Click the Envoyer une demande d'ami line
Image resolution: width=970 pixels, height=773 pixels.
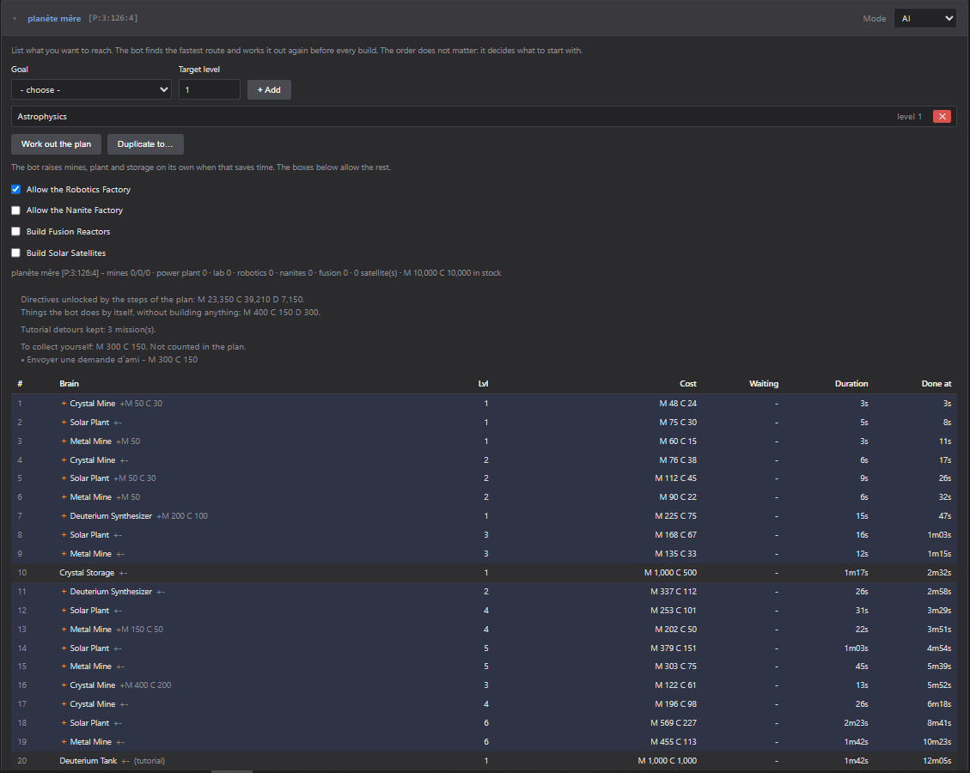[x=109, y=359]
